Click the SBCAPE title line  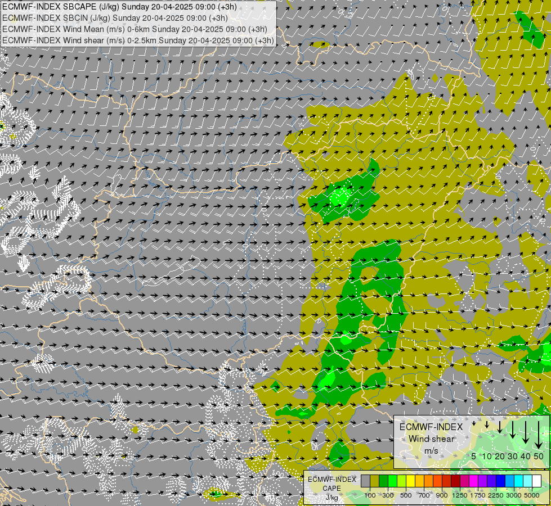tap(119, 7)
